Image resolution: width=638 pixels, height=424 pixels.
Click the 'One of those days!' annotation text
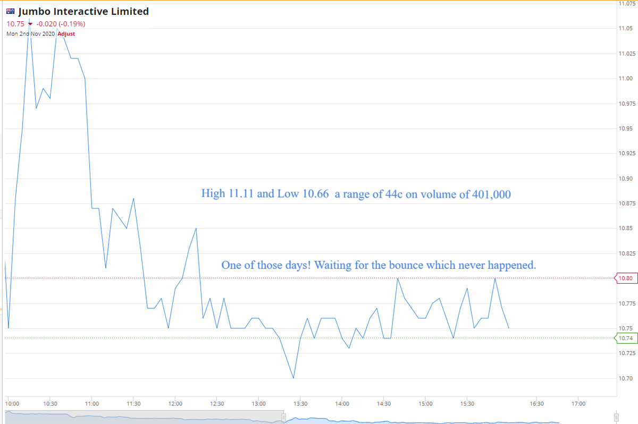(379, 265)
